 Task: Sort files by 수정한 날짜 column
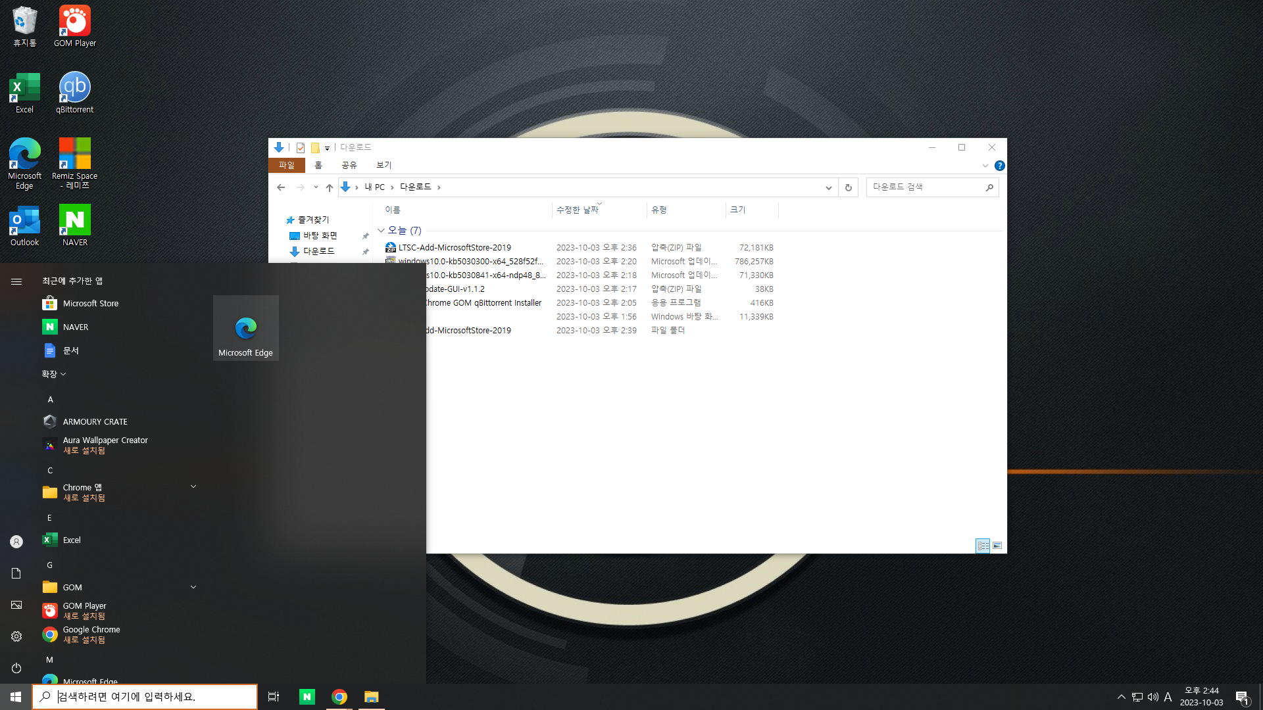pos(599,210)
